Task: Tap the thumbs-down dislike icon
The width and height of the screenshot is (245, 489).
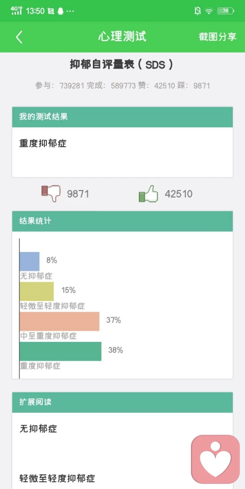Action: [51, 193]
